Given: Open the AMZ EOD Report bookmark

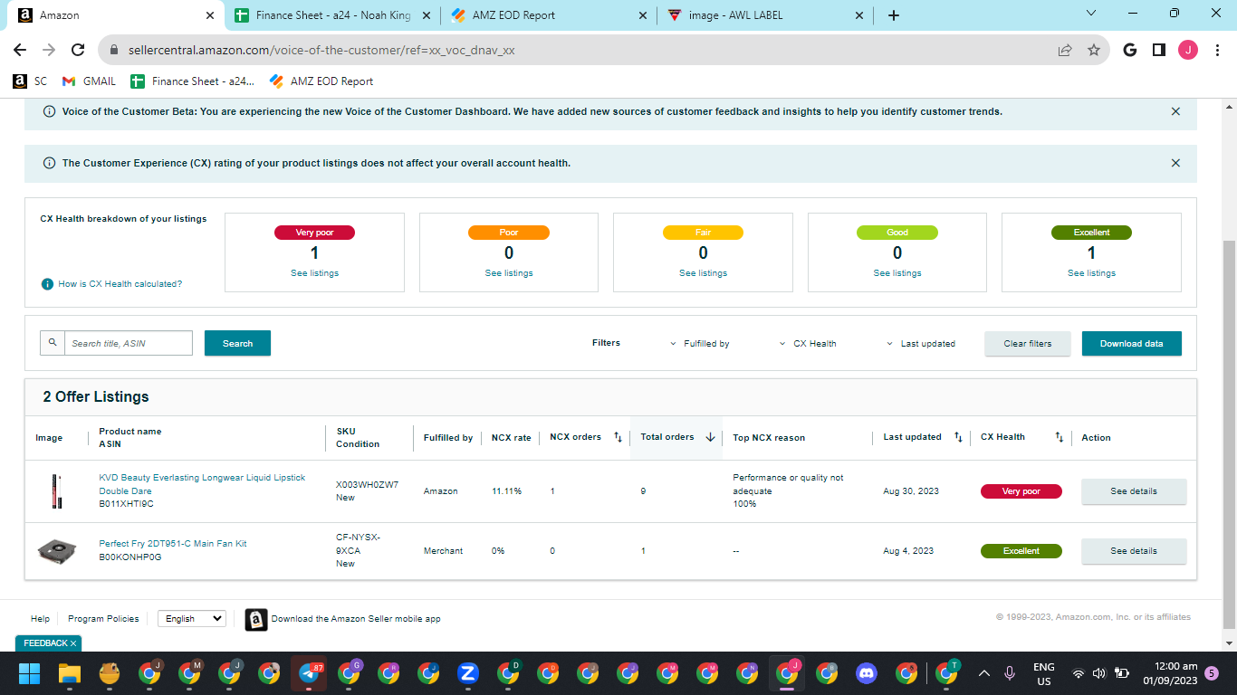Looking at the screenshot, I should pyautogui.click(x=321, y=81).
